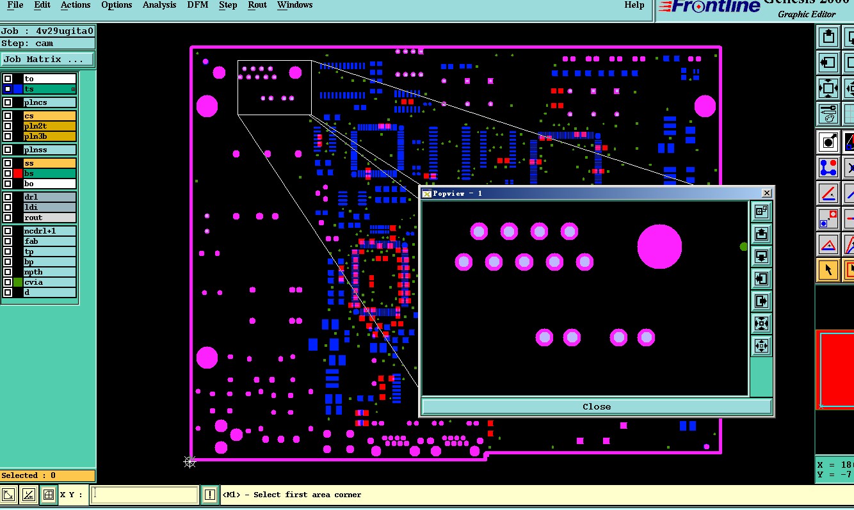Zoom out using Popview outward-arrows icon

(761, 346)
